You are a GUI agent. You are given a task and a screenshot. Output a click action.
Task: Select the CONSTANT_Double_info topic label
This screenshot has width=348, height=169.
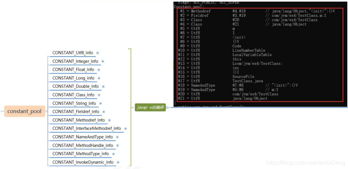[x=75, y=86]
